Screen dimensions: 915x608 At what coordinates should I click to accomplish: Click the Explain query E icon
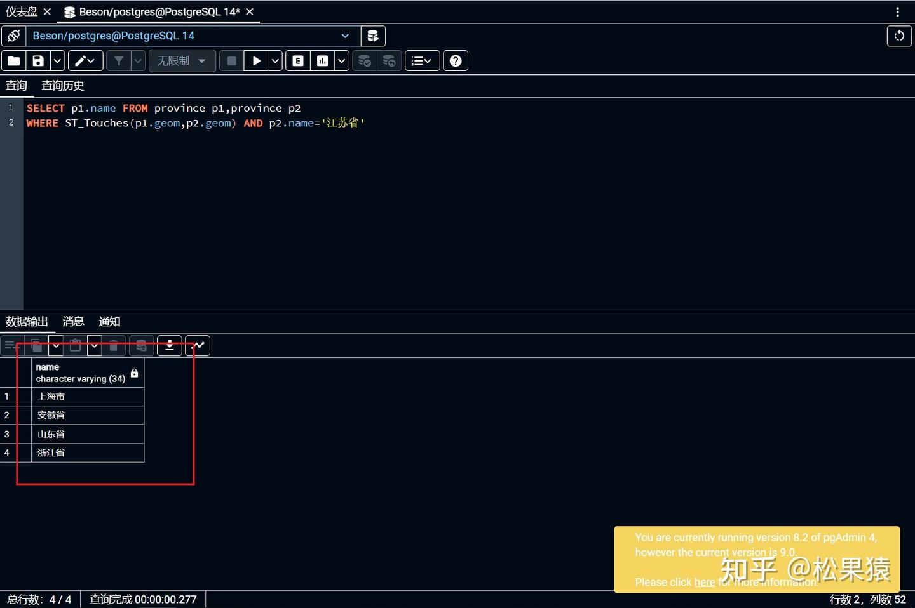pyautogui.click(x=298, y=61)
